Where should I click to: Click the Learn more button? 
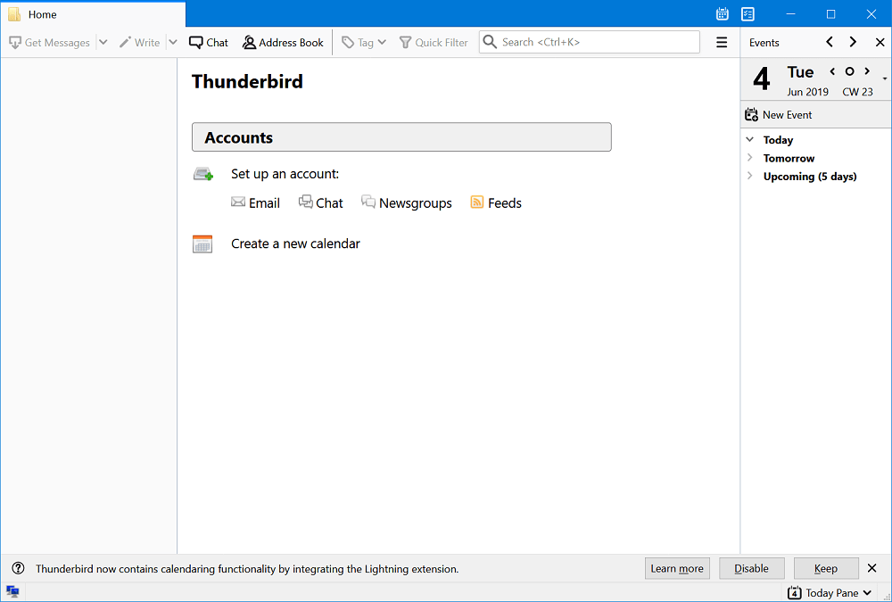pyautogui.click(x=677, y=568)
